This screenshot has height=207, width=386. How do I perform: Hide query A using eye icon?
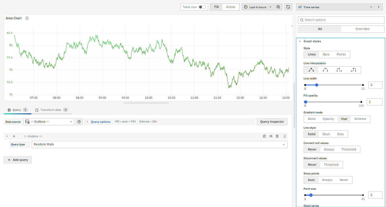pyautogui.click(x=271, y=136)
